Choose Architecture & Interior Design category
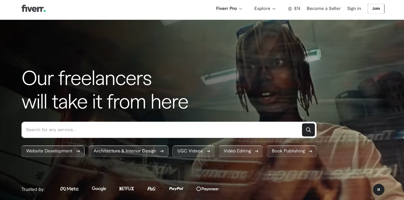 tap(128, 151)
